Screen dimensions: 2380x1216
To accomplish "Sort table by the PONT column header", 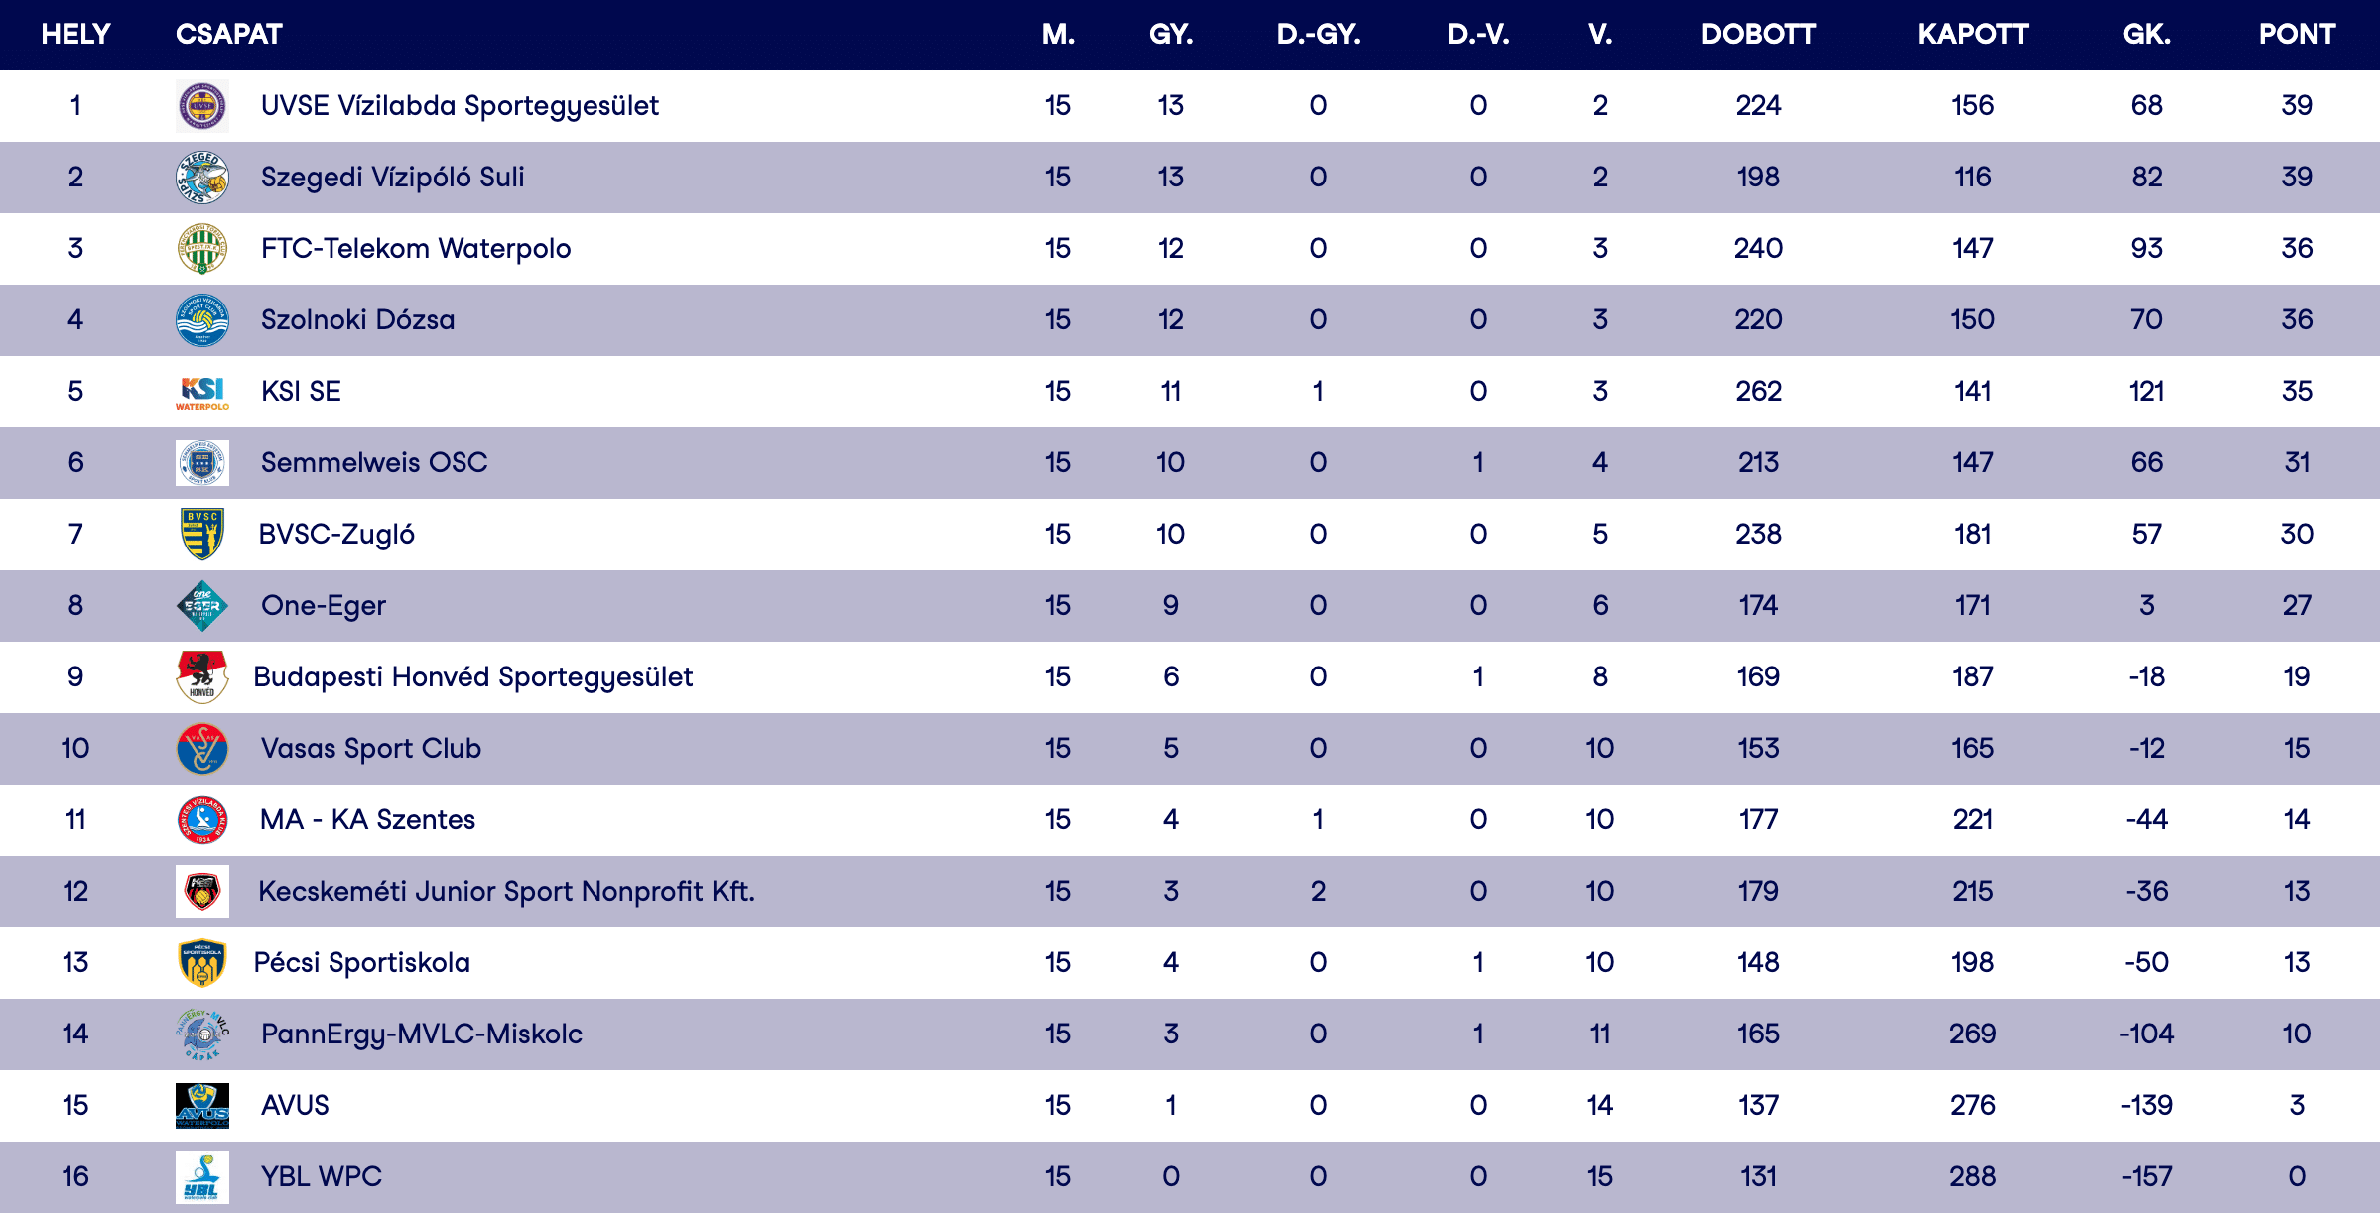I will [2296, 35].
